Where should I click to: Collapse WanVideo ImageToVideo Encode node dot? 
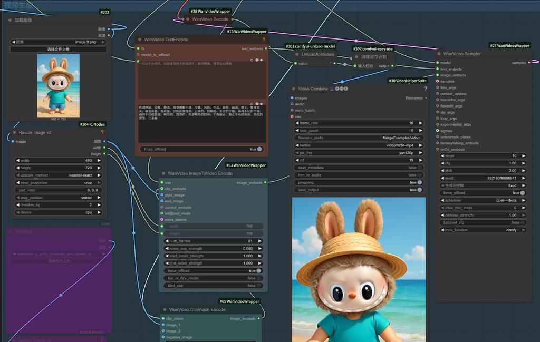click(x=163, y=173)
